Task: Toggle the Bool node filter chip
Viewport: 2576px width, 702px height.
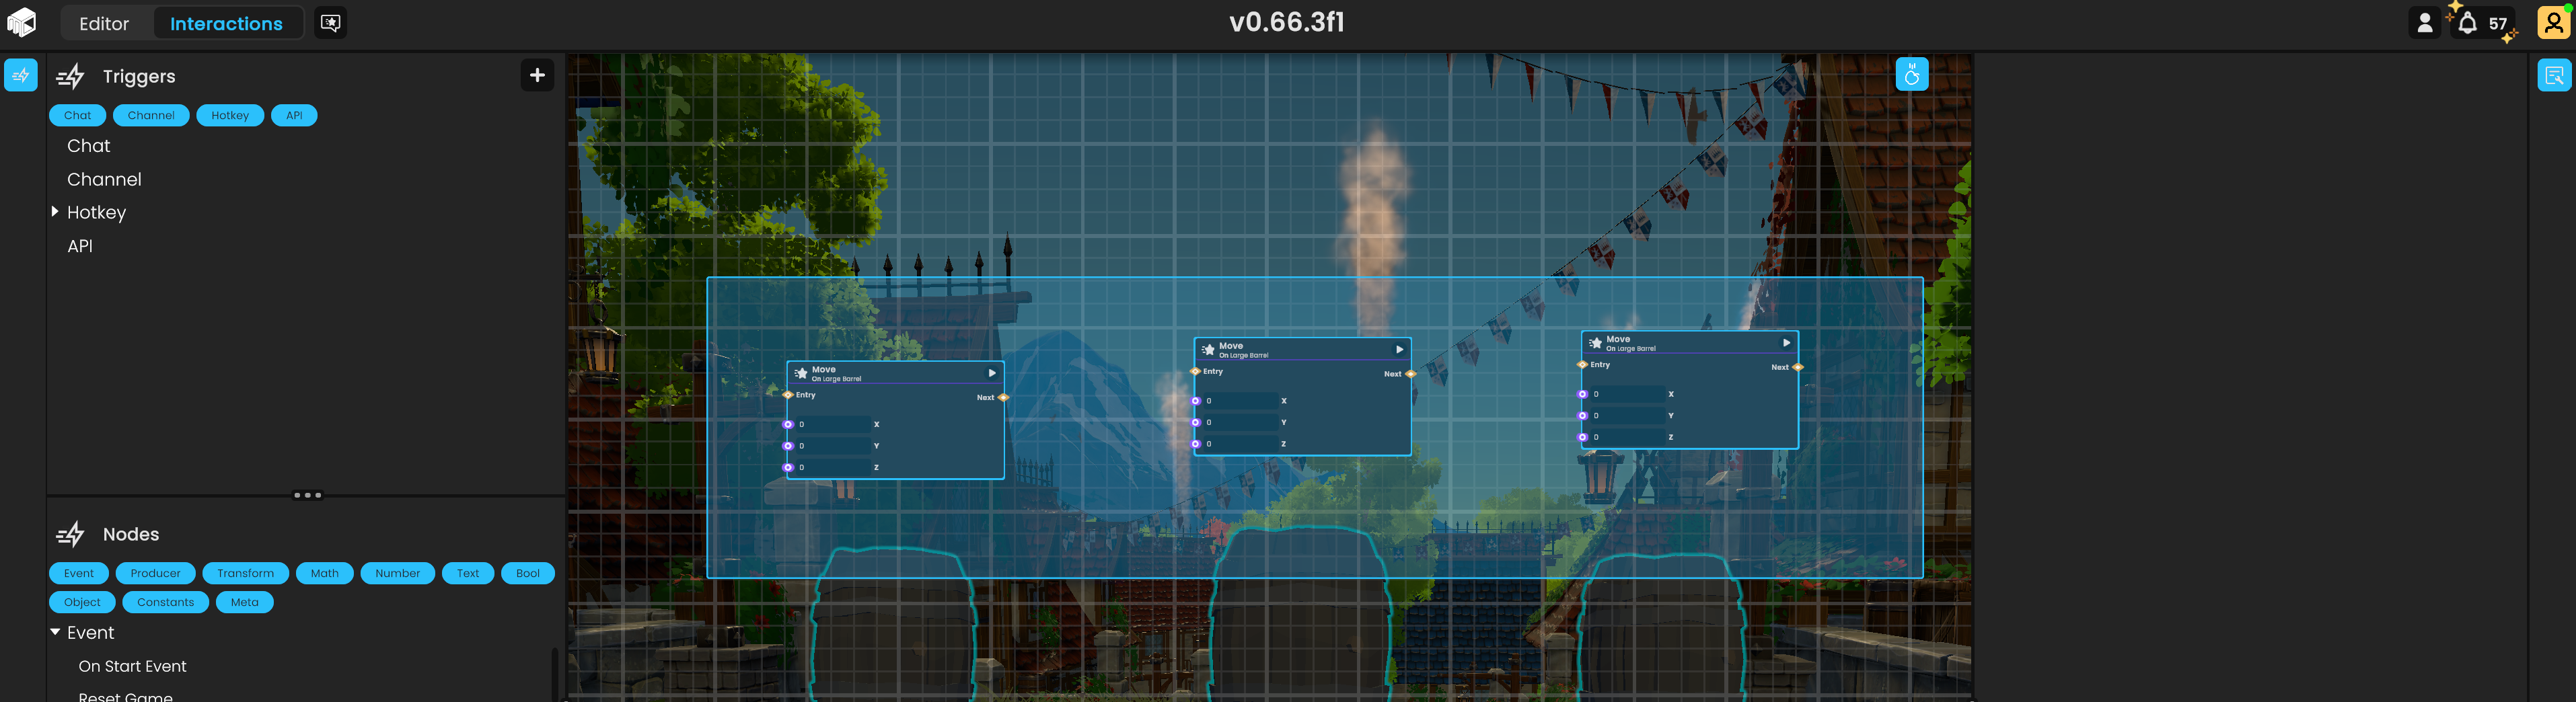Action: [527, 573]
